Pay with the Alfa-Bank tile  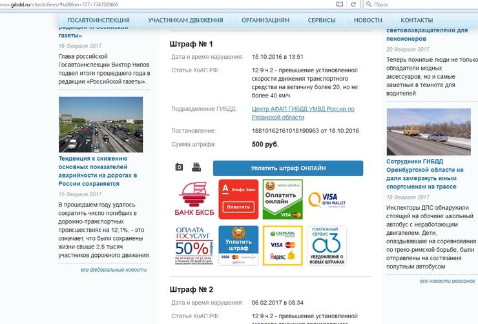click(238, 199)
